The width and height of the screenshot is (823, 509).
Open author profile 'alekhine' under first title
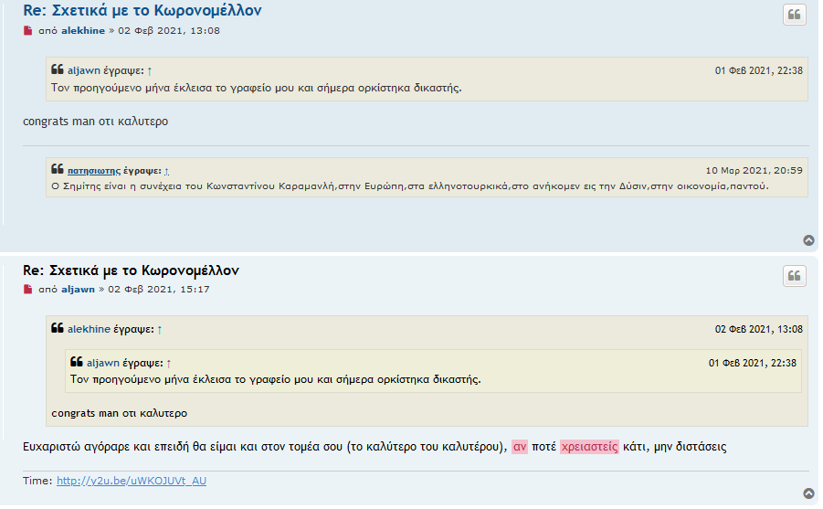coord(83,30)
